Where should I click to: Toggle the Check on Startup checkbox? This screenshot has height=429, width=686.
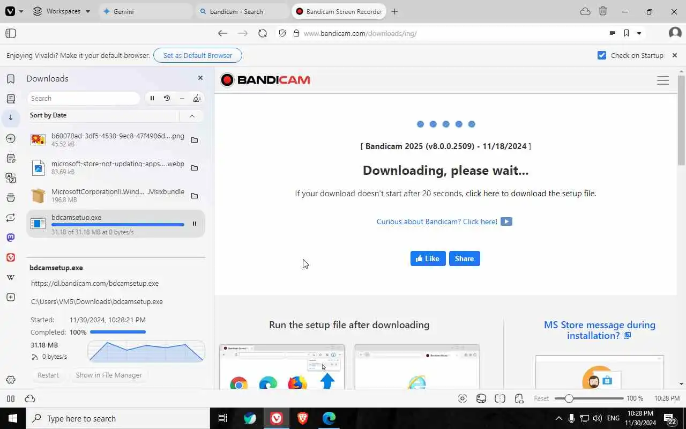602,55
